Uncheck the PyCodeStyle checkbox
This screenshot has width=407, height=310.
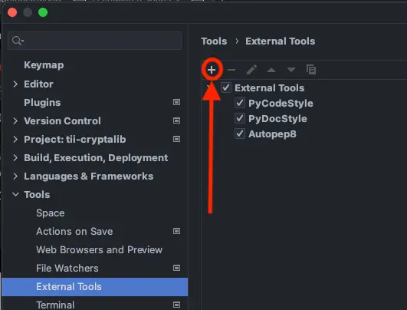point(240,103)
